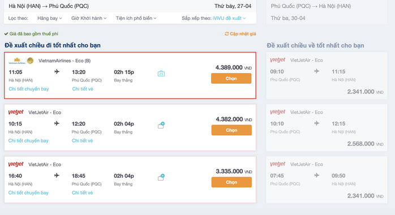Screen dimensions: 395x215
Task: Open Chi tiết vé for the 10:15 VietJet flight
Action: [83, 141]
